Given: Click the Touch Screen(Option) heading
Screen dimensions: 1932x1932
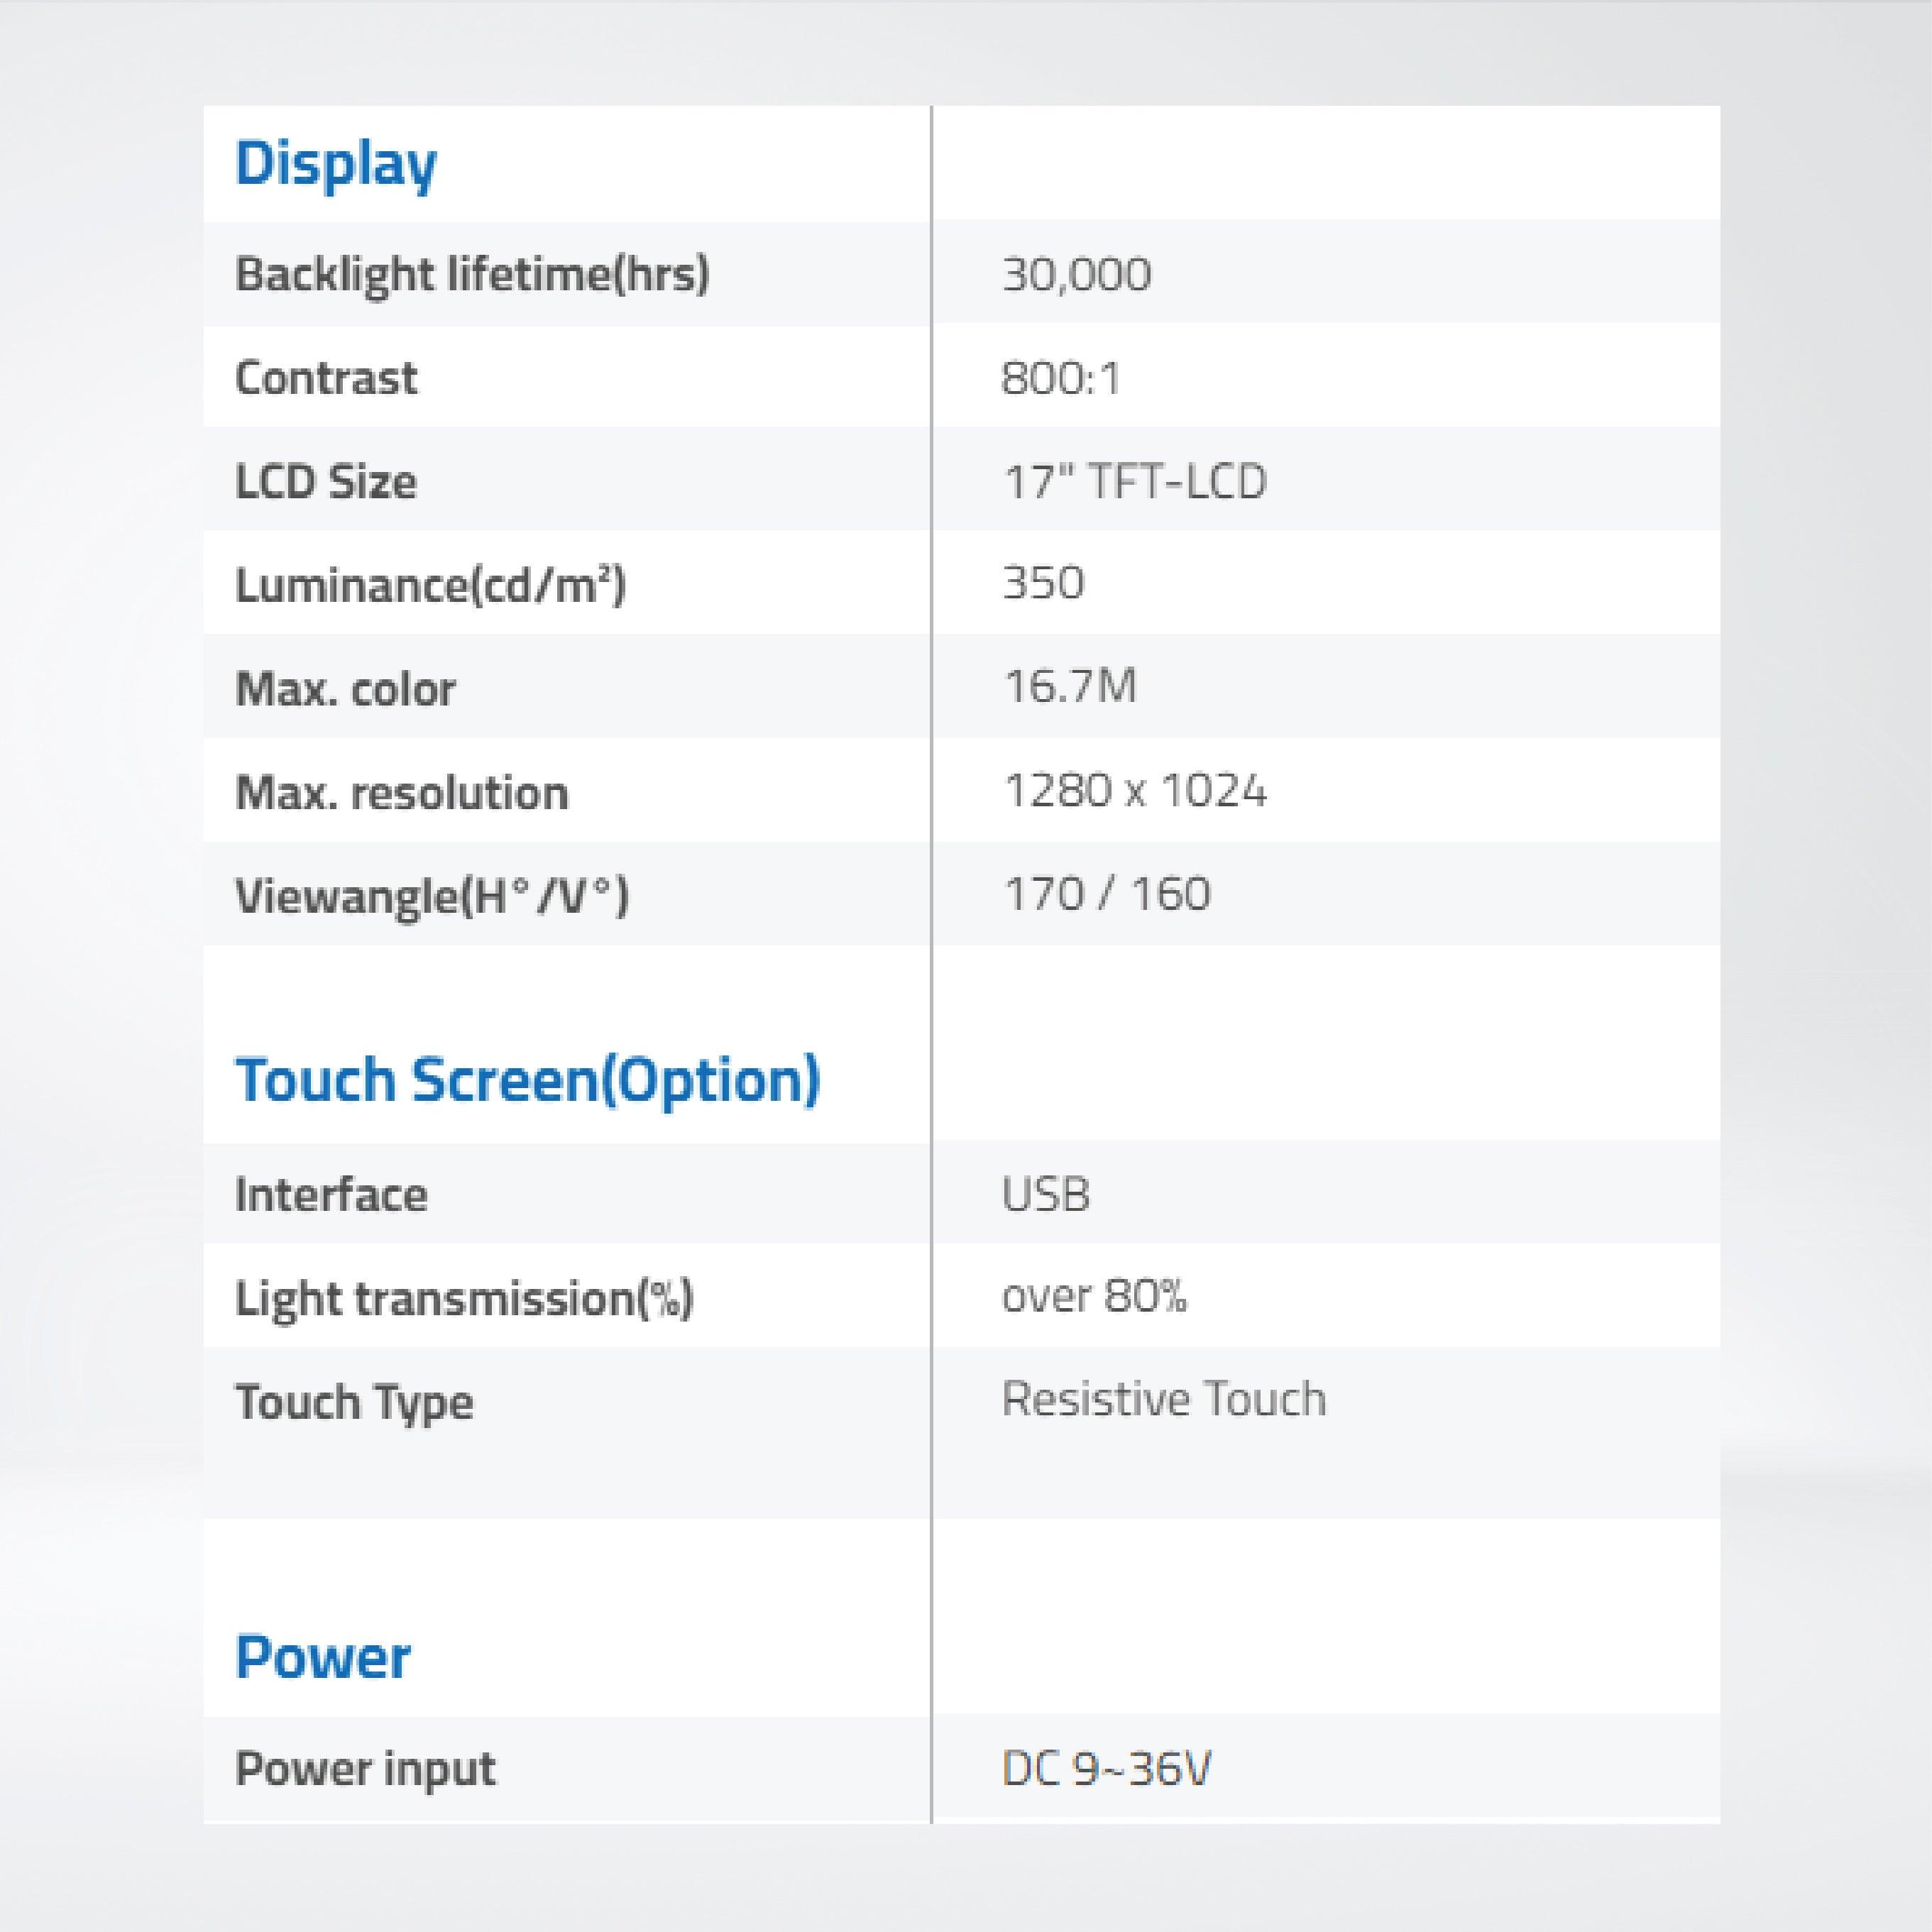Looking at the screenshot, I should pos(528,1081).
